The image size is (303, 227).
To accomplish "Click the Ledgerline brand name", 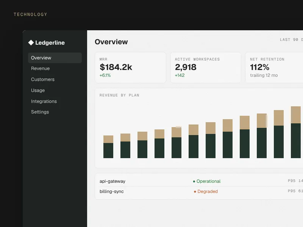I will (x=50, y=43).
